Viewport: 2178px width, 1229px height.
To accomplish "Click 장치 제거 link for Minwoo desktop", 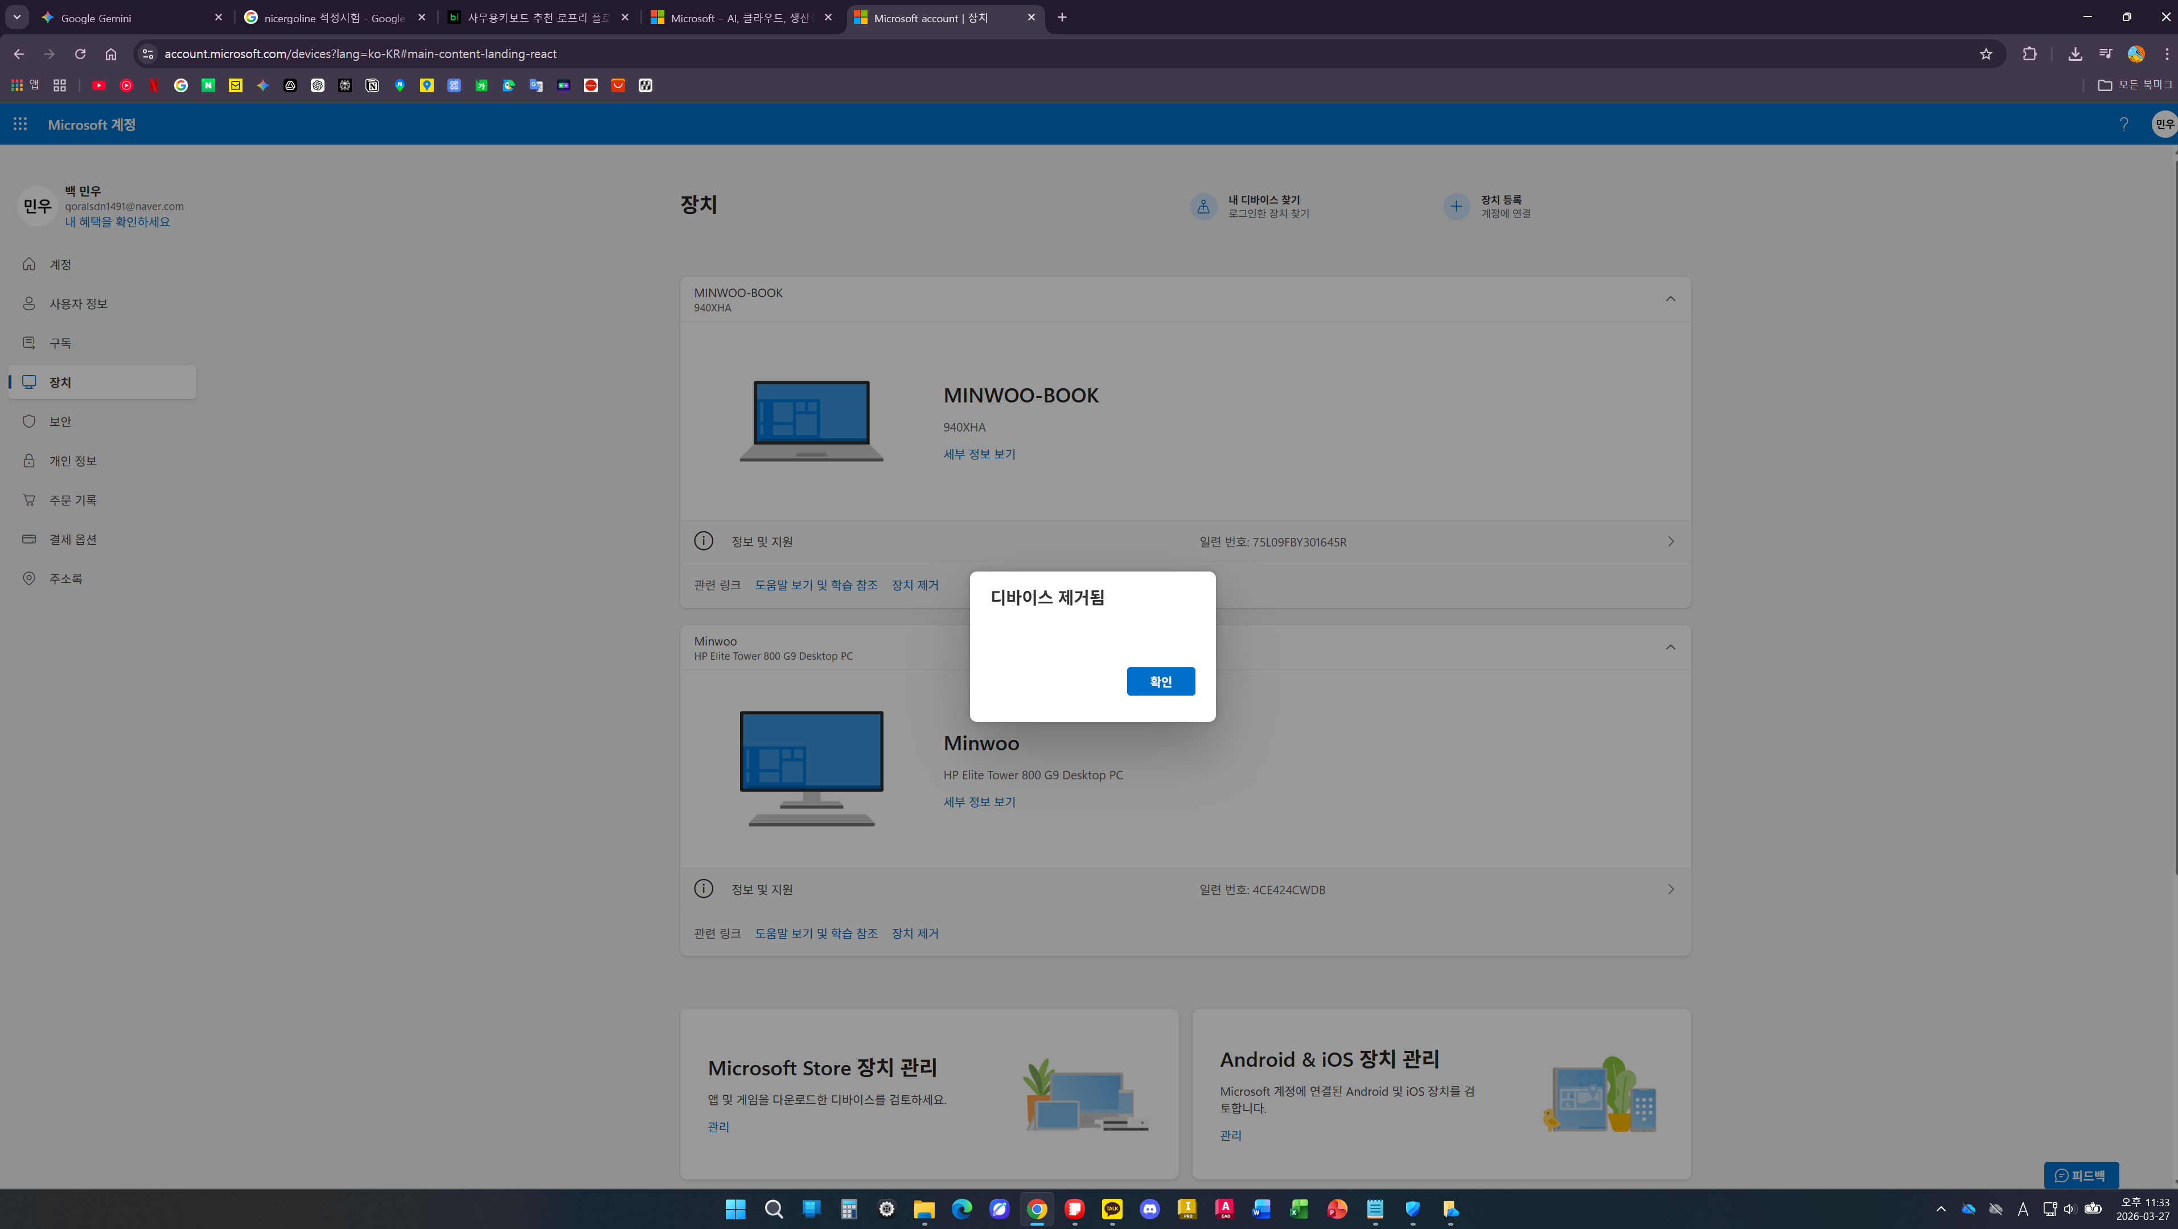I will pyautogui.click(x=915, y=933).
